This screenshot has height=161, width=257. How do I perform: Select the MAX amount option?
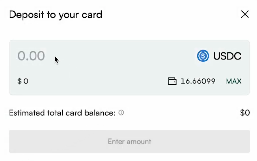point(234,81)
